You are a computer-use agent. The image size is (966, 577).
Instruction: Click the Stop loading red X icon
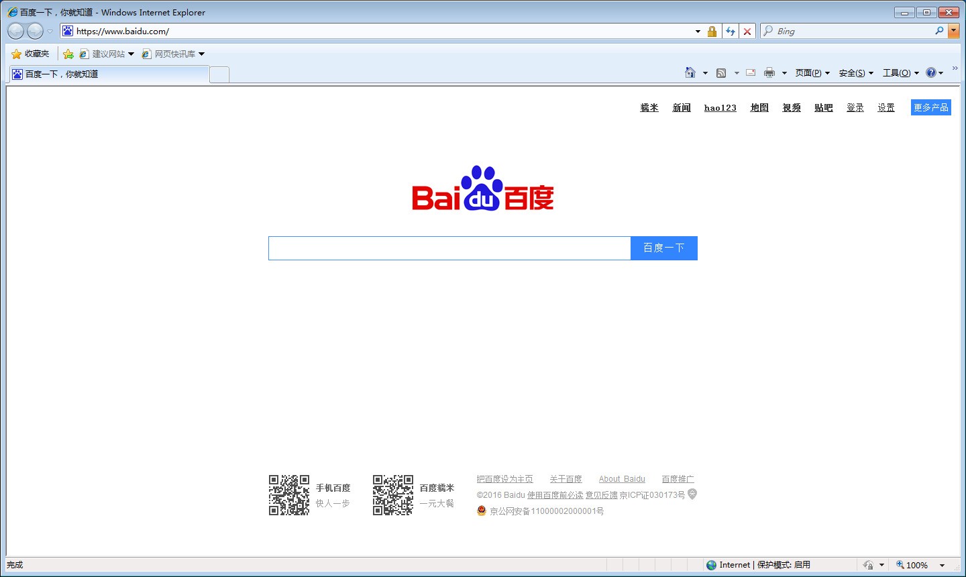[x=747, y=32]
